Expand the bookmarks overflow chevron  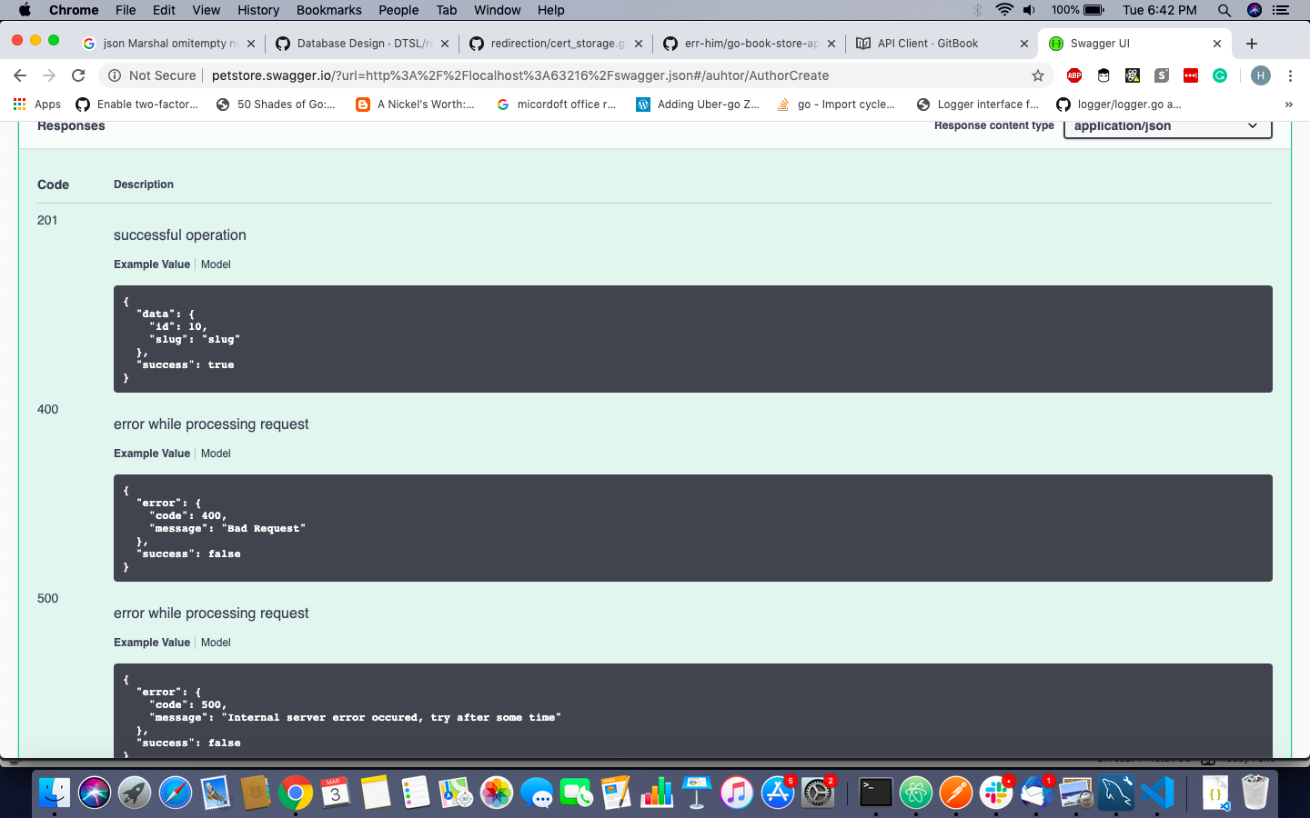click(x=1288, y=104)
